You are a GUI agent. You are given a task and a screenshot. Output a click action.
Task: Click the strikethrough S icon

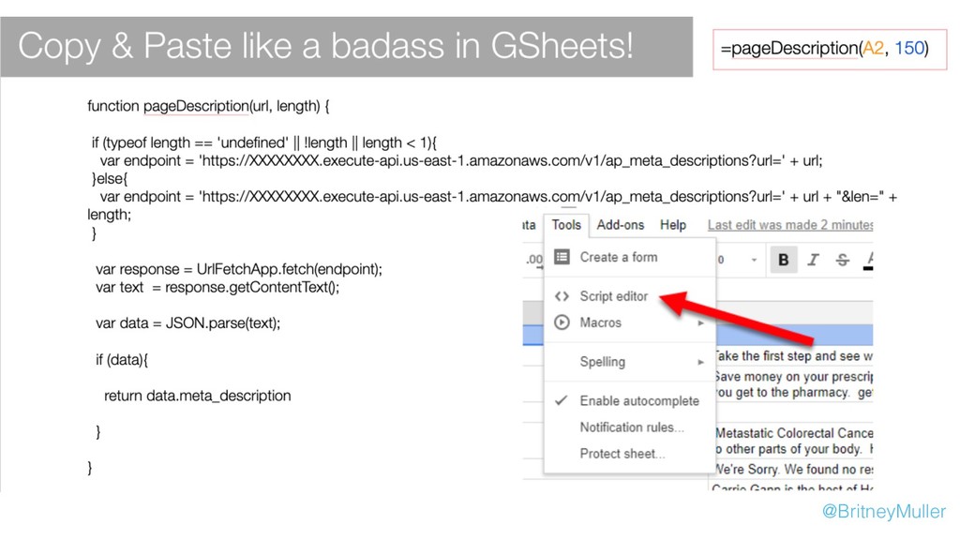point(843,260)
